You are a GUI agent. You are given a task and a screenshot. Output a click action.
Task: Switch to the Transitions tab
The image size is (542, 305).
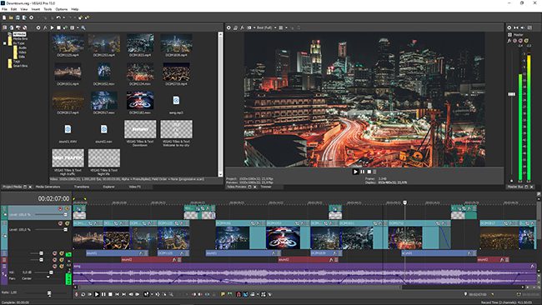[x=82, y=187]
